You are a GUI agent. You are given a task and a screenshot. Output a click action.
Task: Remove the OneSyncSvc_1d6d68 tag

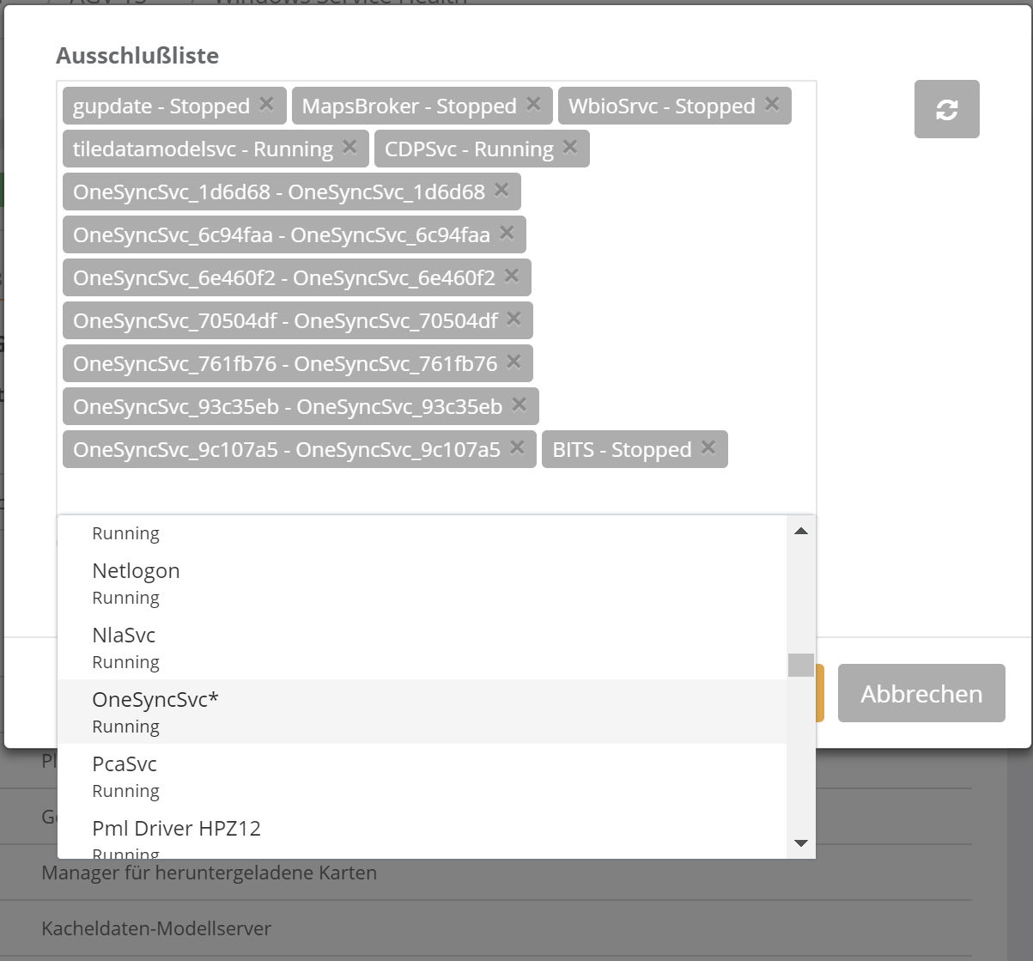coord(501,190)
